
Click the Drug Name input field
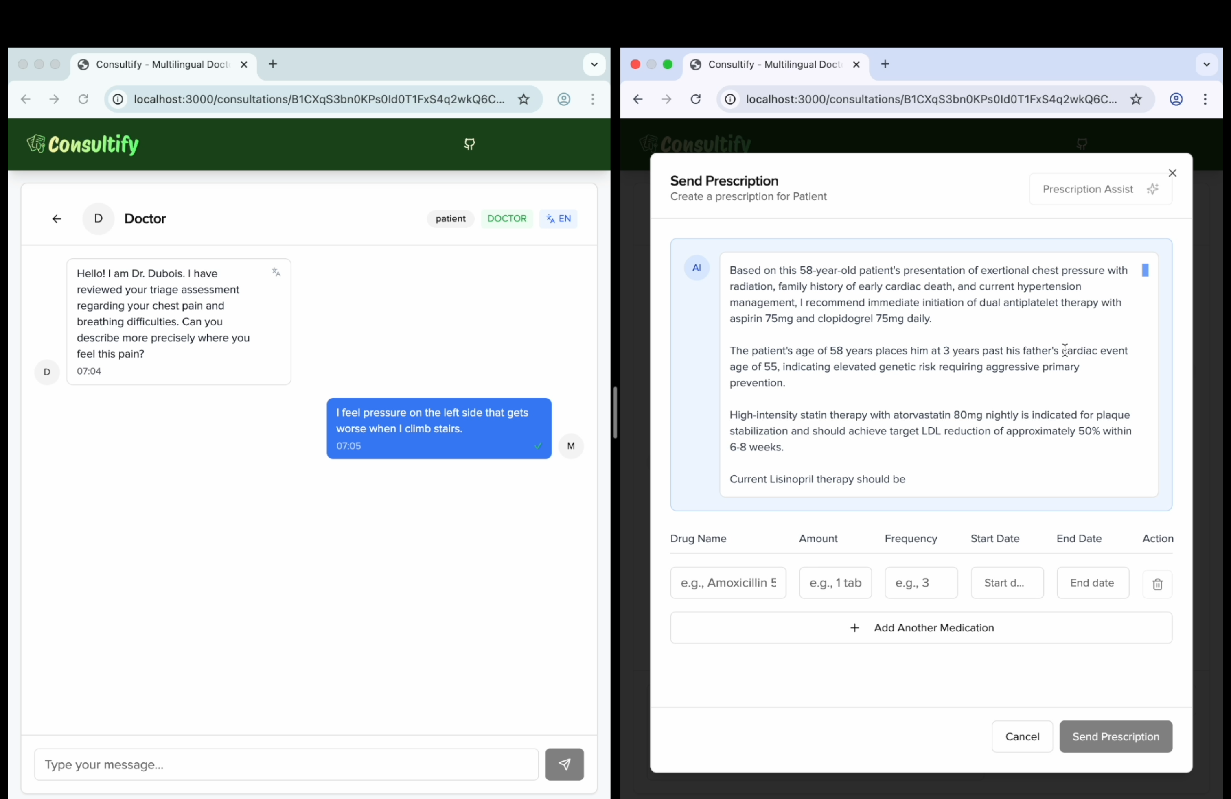pyautogui.click(x=728, y=583)
